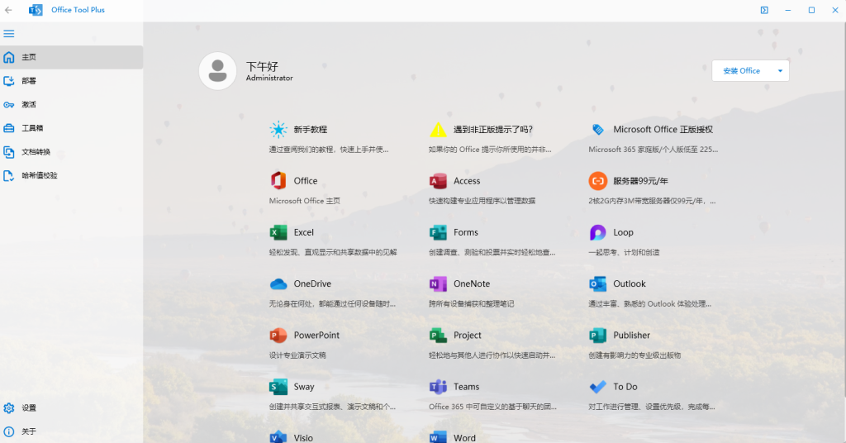Click the To Do checkmark icon
Screen dimensions: 846x443
[598, 387]
